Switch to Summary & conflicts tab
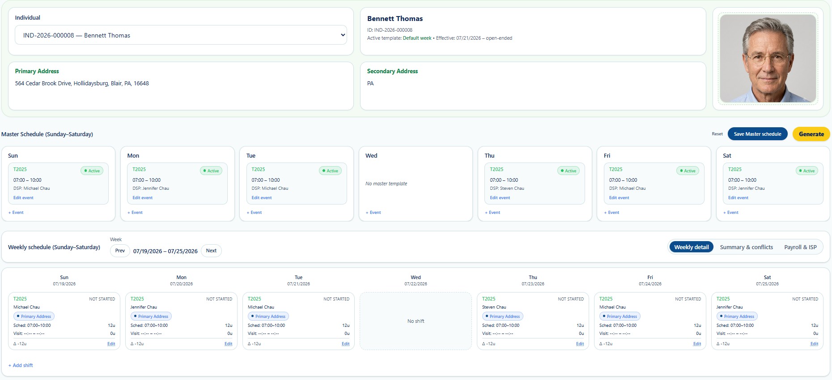This screenshot has width=832, height=380. point(746,247)
